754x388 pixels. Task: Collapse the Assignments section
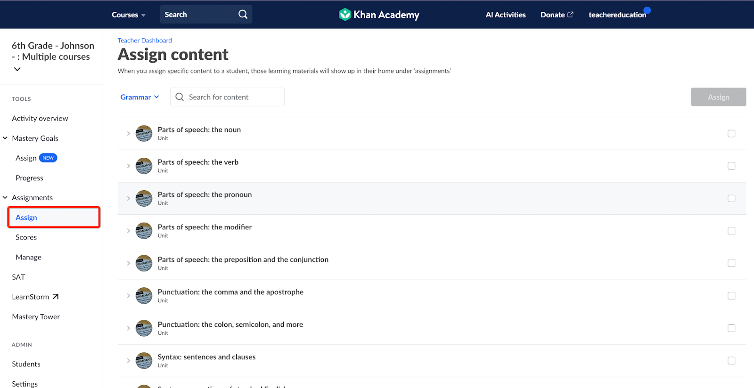pos(5,197)
